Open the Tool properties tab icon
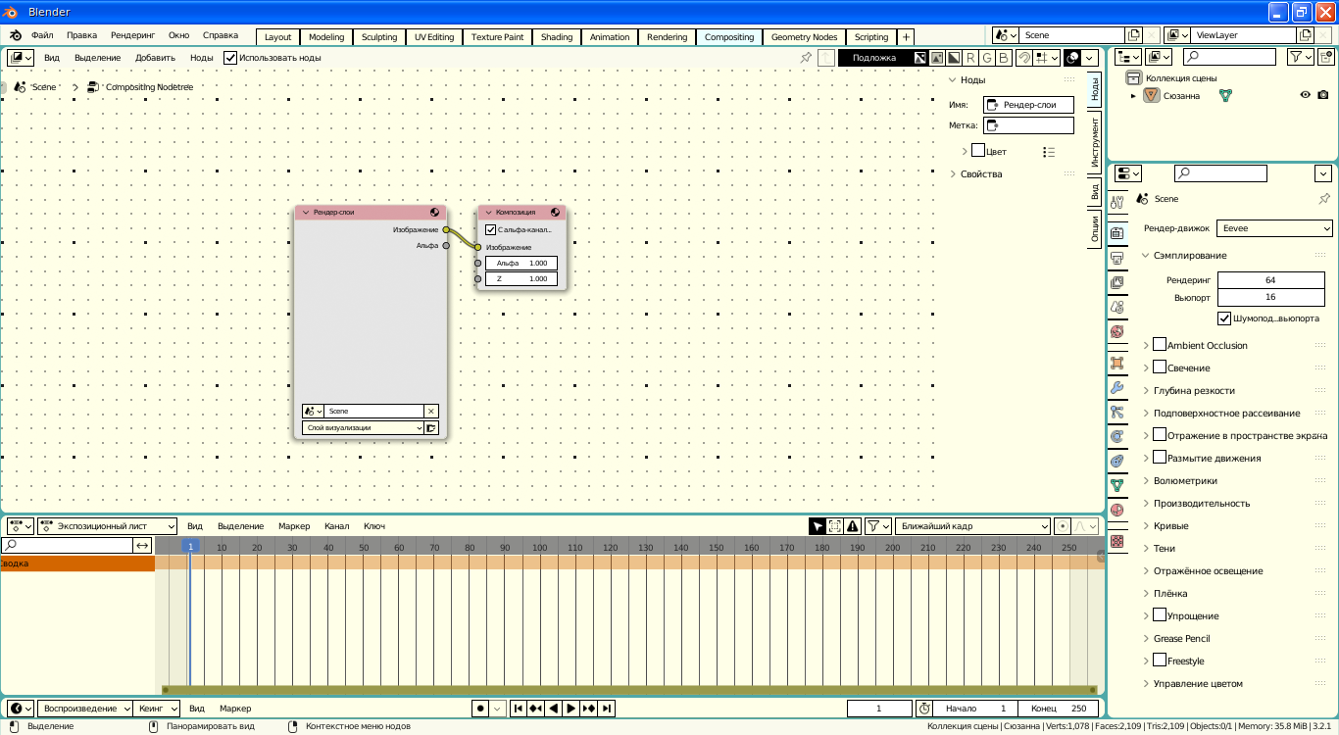This screenshot has width=1339, height=735. (1116, 202)
